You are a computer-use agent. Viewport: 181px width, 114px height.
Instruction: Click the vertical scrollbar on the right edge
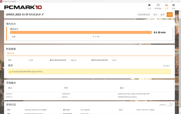tap(180, 63)
